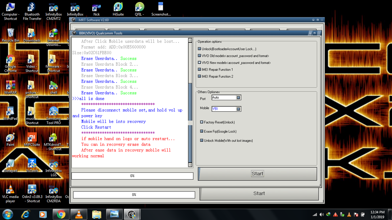392x220 pixels.
Task: Launch InfinityBox CM2MT2 desktop icon
Action: point(53,12)
